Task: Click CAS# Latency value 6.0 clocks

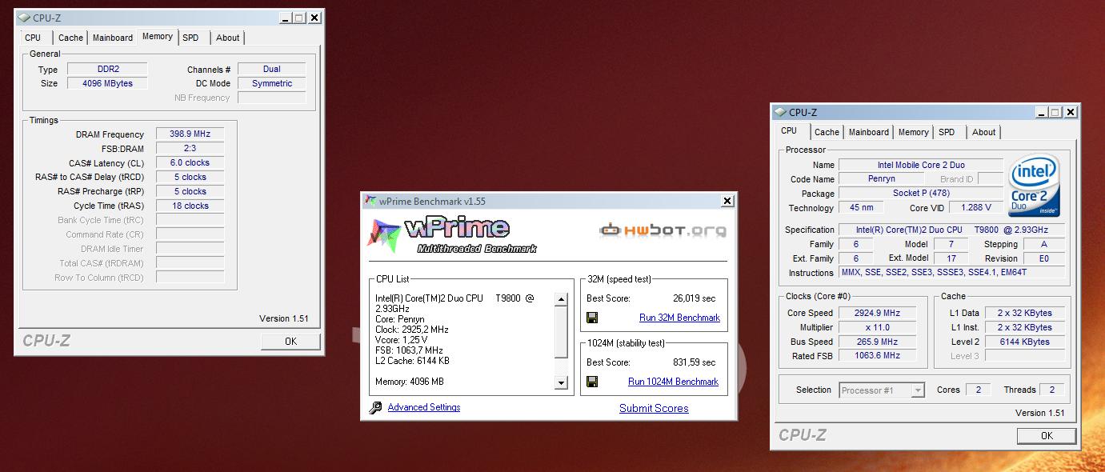Action: (190, 163)
